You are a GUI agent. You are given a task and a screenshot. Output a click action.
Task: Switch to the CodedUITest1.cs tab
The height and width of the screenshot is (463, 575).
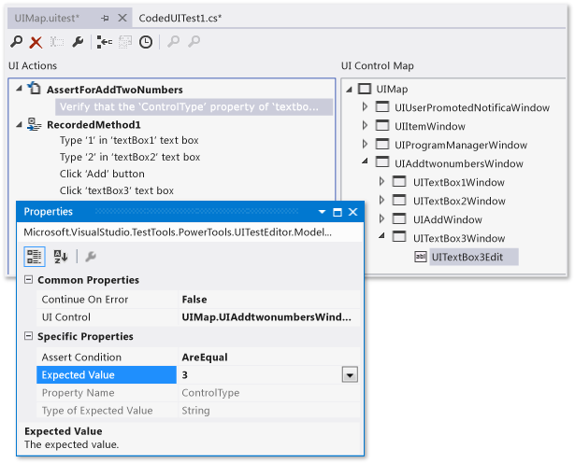pos(180,18)
